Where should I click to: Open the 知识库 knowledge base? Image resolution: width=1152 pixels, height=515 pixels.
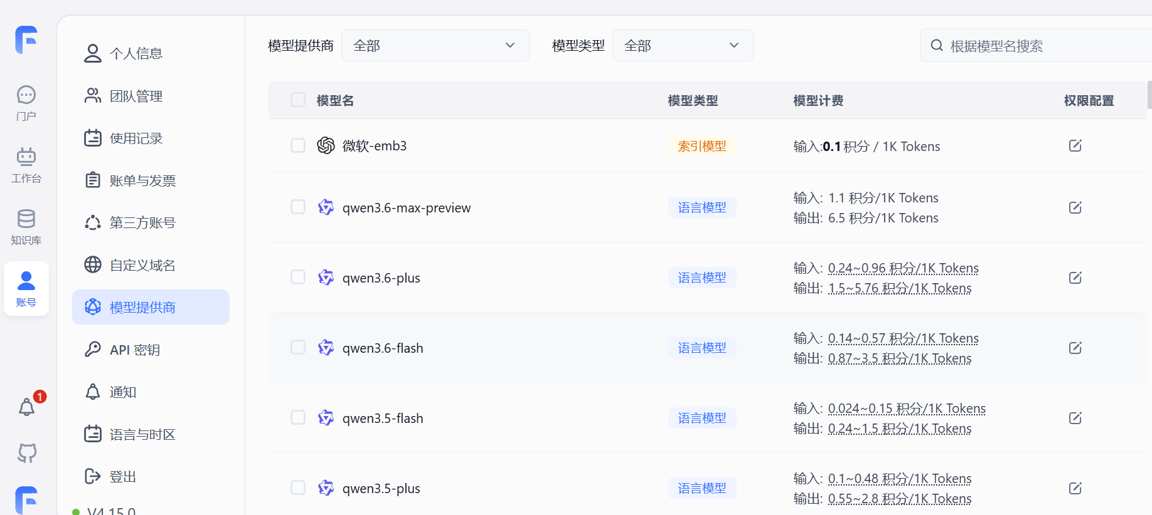tap(26, 227)
